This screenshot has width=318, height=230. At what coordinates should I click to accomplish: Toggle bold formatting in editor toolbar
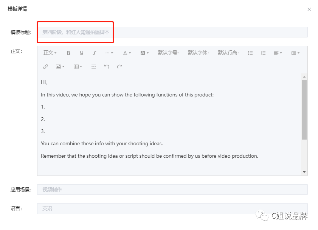(68, 53)
